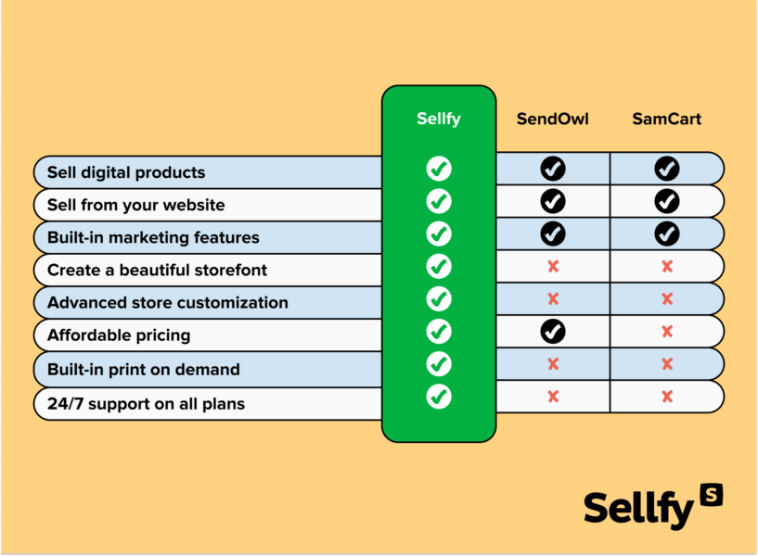Click the Advanced store customization label
This screenshot has height=556, width=758.
click(x=168, y=303)
